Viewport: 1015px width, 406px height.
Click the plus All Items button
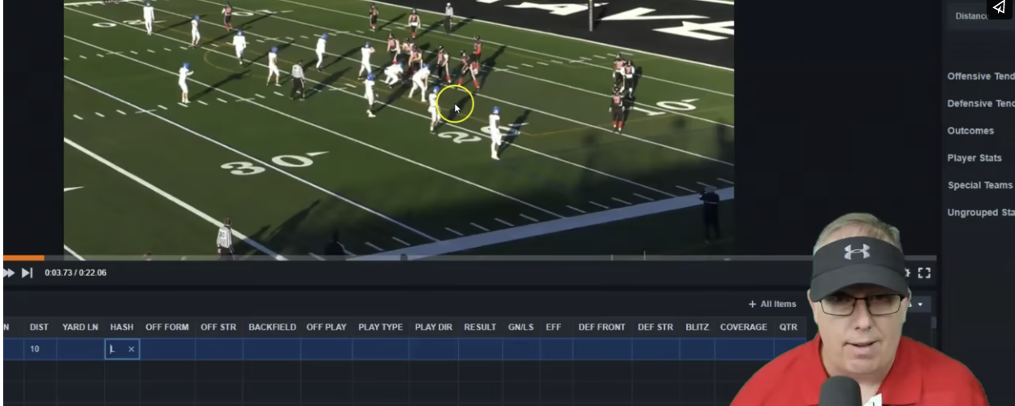point(772,304)
